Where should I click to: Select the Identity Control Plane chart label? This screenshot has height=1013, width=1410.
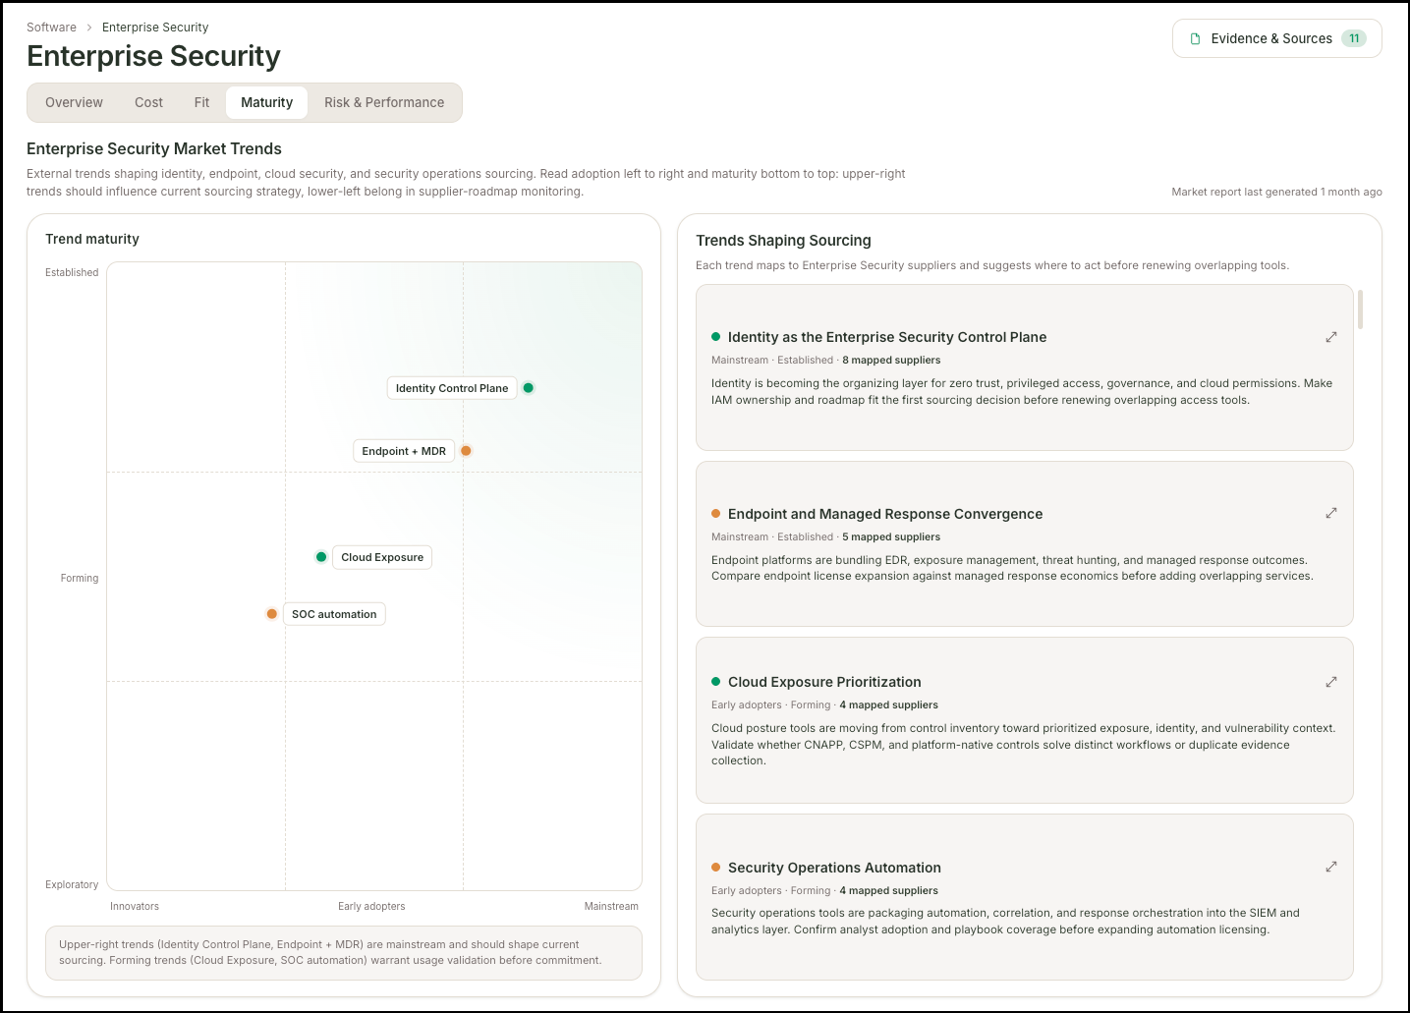point(452,388)
